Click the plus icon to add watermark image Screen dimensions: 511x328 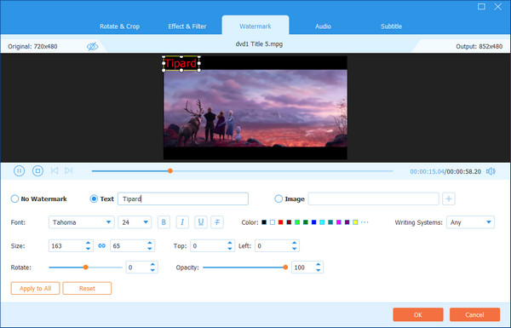click(449, 199)
